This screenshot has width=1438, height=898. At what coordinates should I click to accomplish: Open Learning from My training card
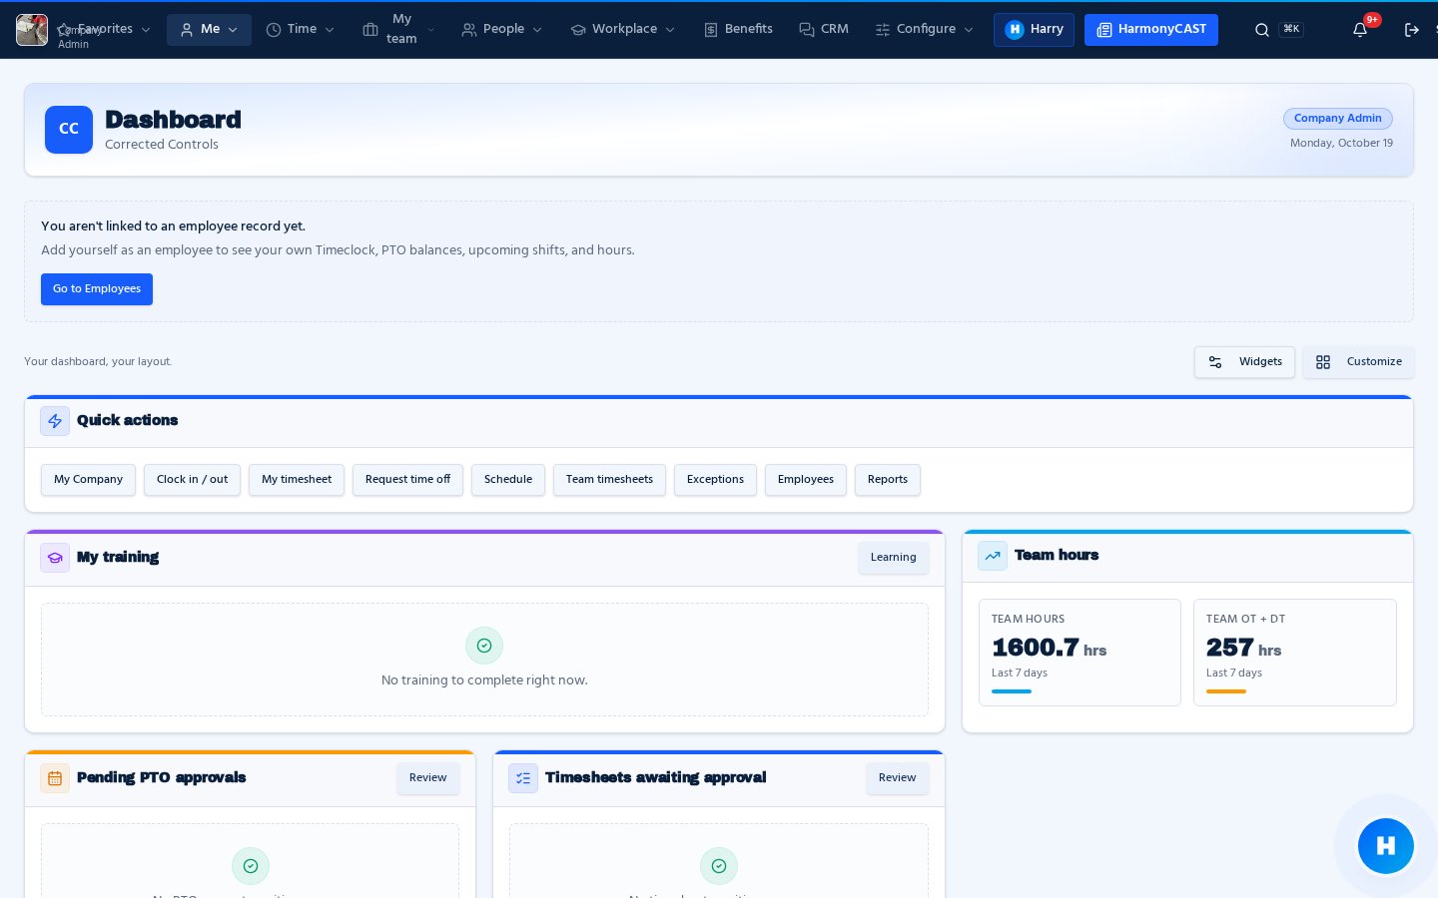[x=894, y=558]
